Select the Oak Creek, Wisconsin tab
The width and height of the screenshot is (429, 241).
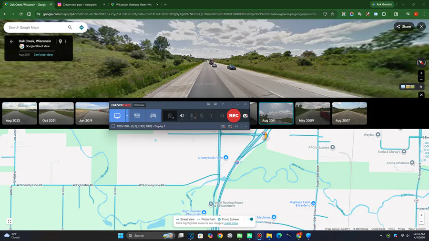[27, 5]
